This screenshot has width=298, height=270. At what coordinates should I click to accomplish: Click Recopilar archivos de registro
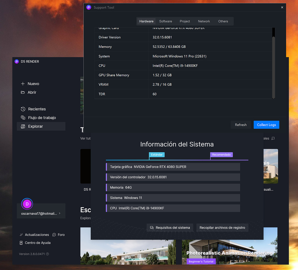coord(222,228)
